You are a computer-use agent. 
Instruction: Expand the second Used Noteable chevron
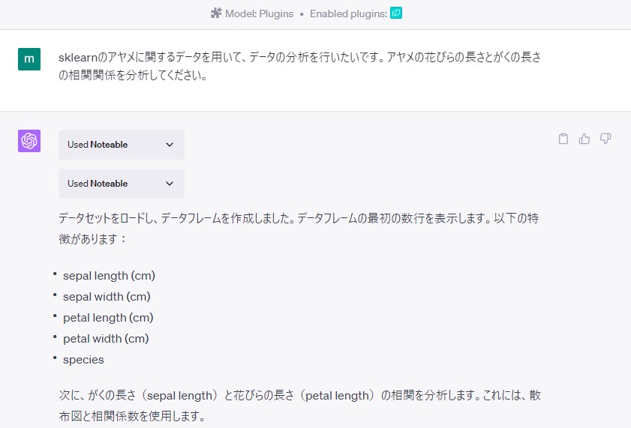tap(170, 184)
